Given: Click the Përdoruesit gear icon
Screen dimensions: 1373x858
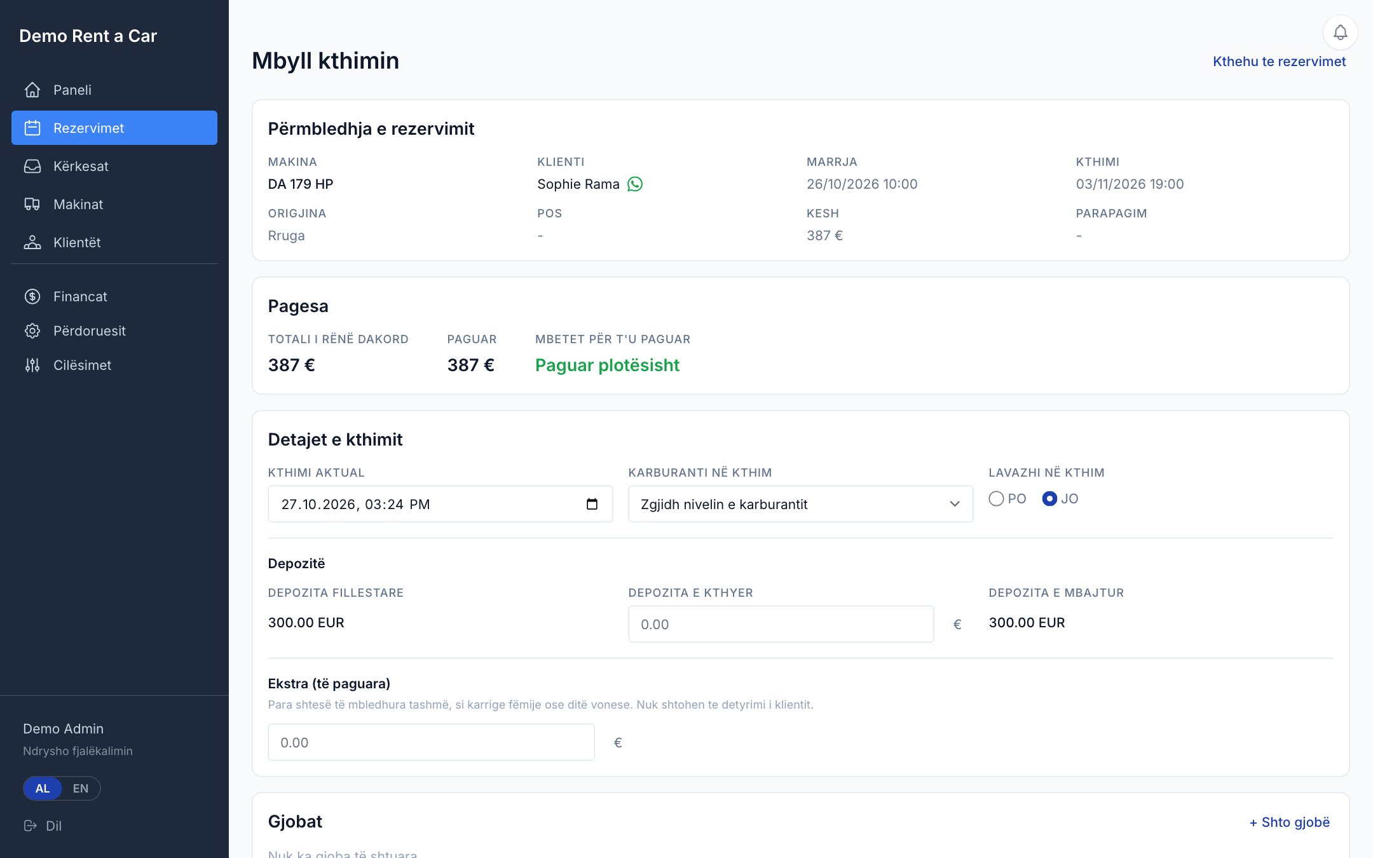Looking at the screenshot, I should click(x=32, y=330).
